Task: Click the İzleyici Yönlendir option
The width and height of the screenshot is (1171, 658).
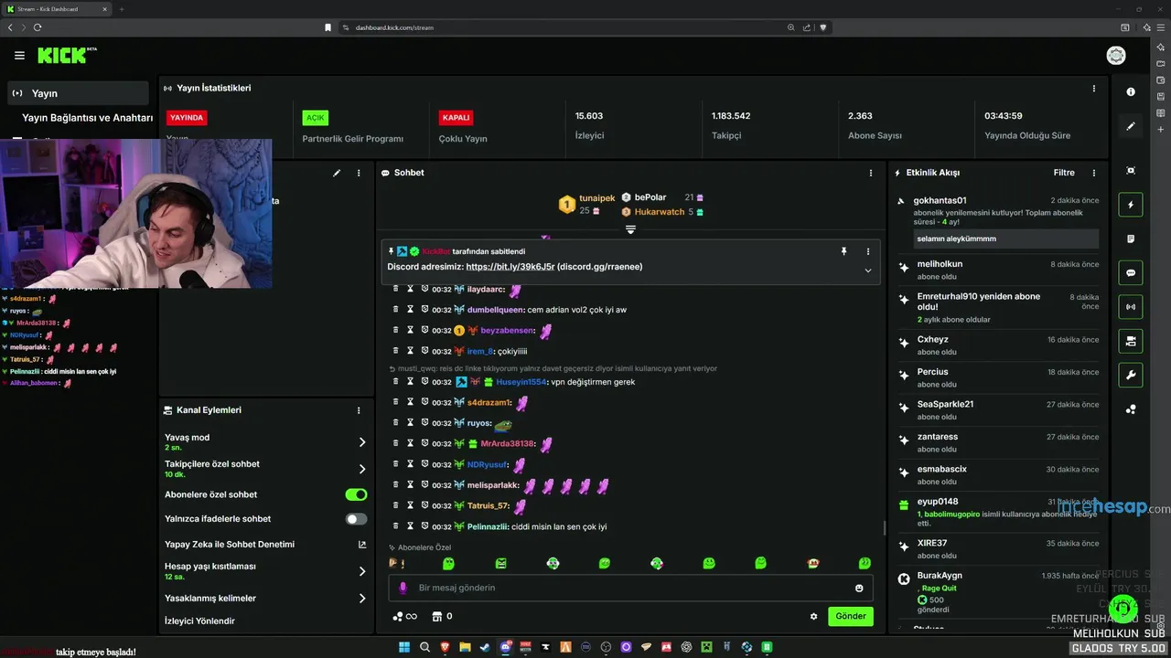Action: click(x=199, y=621)
